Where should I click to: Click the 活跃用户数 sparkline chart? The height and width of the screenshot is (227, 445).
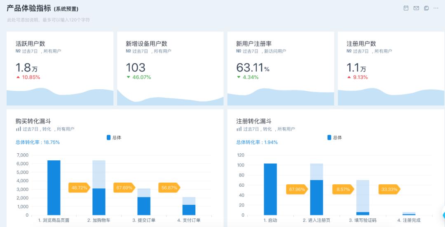click(x=60, y=97)
